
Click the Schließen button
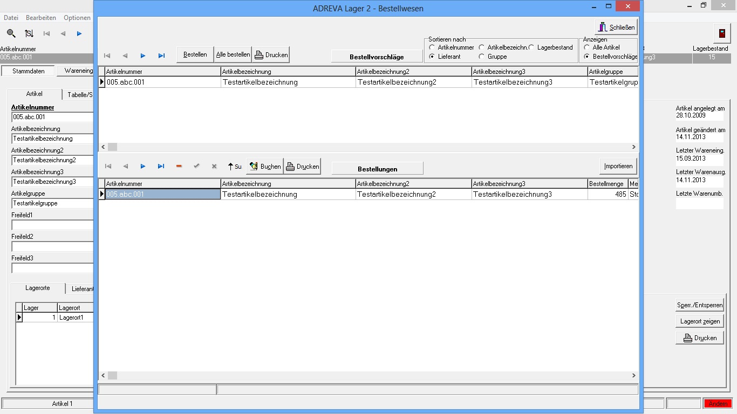tap(616, 27)
